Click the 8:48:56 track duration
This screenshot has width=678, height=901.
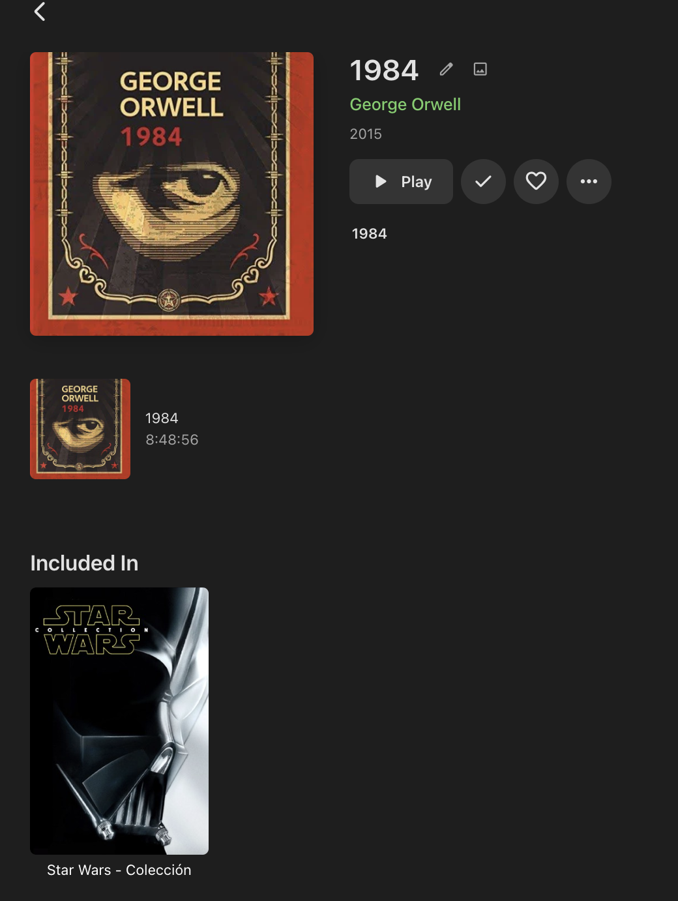(171, 439)
